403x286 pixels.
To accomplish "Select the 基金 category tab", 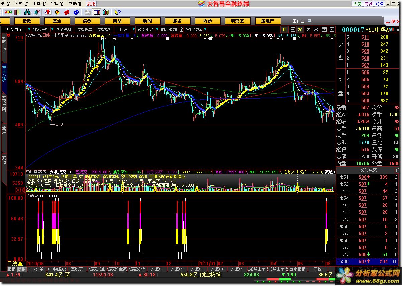I will tap(57, 21).
